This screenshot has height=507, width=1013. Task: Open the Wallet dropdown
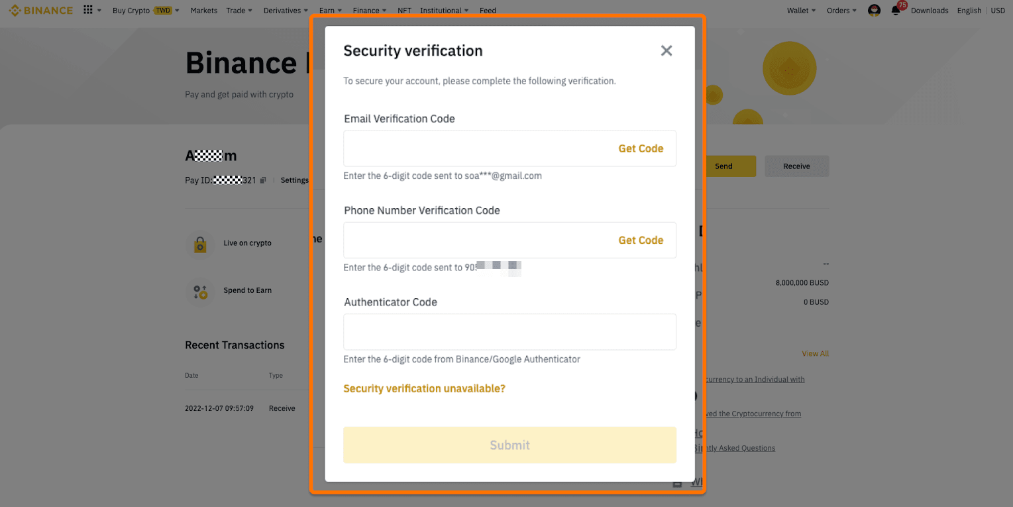click(x=801, y=10)
